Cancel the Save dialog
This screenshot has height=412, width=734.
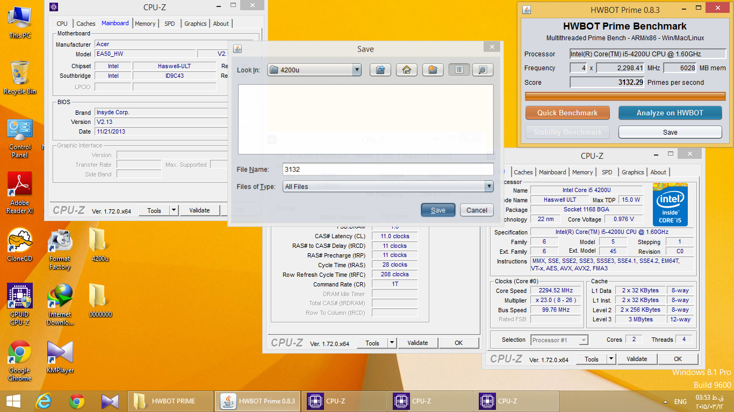[x=477, y=210]
